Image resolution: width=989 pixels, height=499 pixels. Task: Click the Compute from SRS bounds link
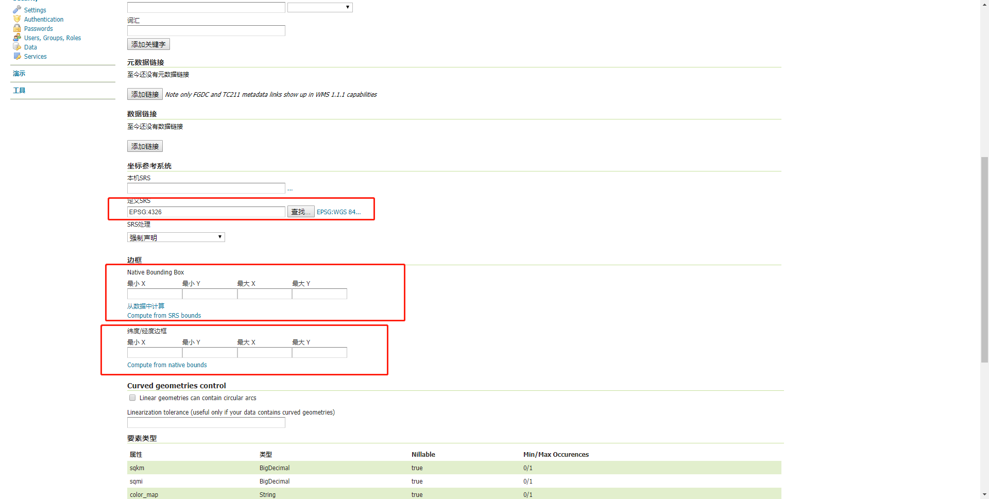(164, 315)
